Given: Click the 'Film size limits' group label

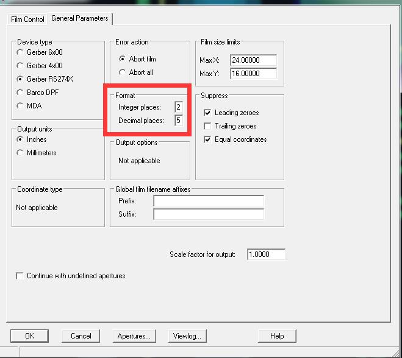Looking at the screenshot, I should coord(220,42).
